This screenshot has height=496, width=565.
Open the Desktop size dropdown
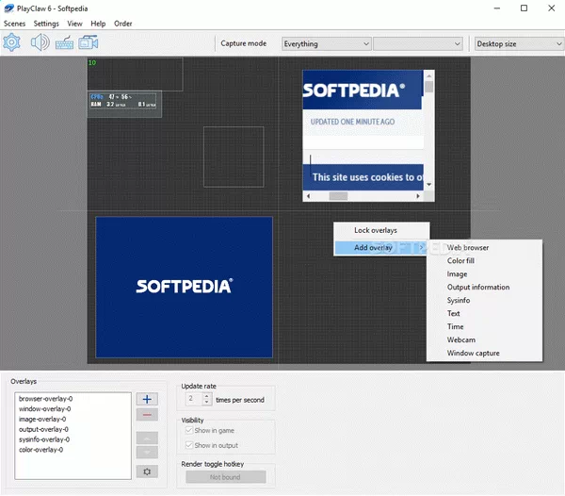tap(519, 44)
